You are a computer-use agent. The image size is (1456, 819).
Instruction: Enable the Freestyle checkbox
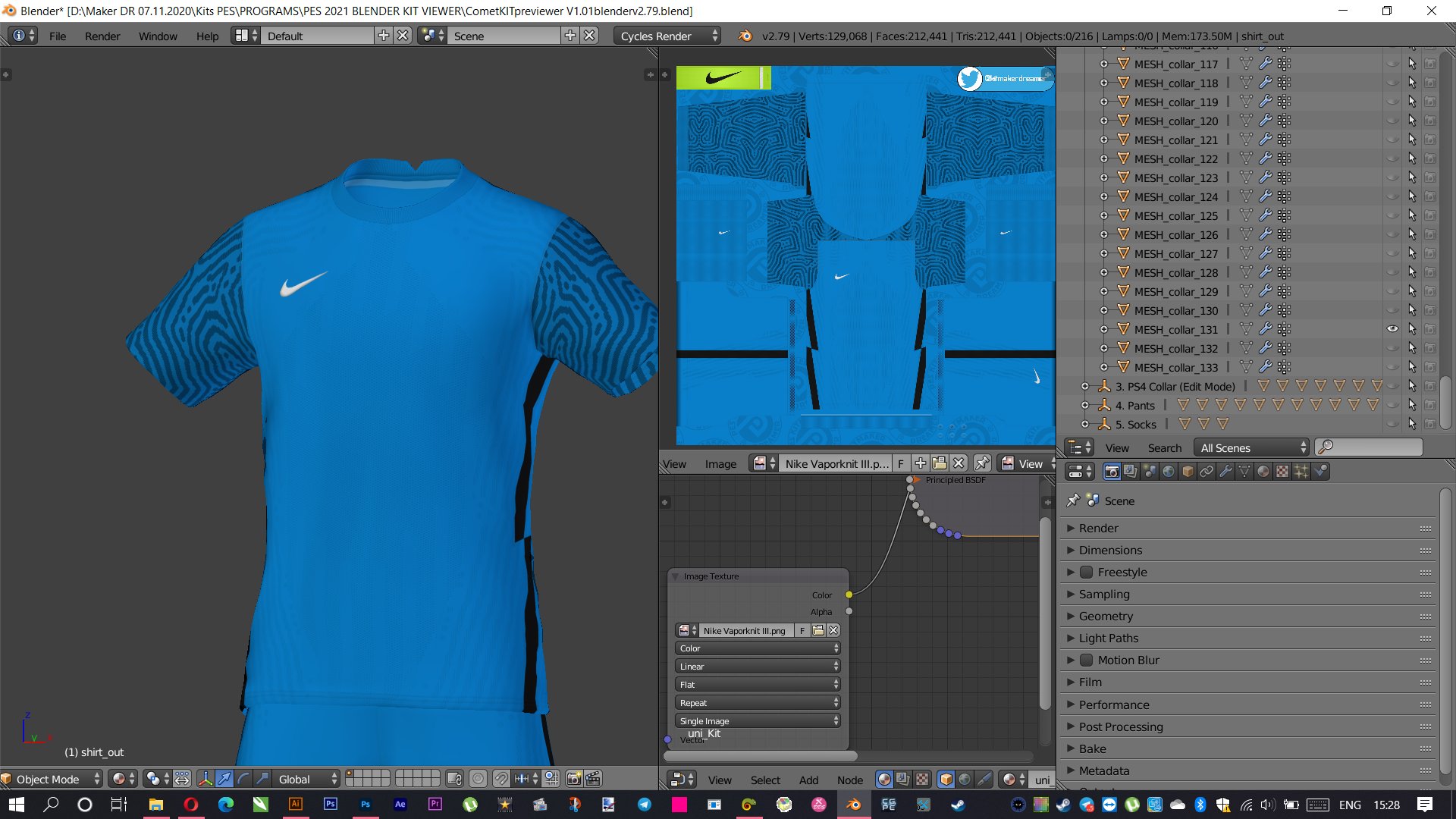[x=1087, y=572]
